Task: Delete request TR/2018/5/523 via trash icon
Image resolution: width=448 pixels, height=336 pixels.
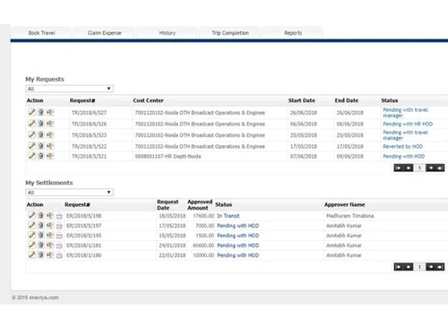Action: click(x=41, y=134)
